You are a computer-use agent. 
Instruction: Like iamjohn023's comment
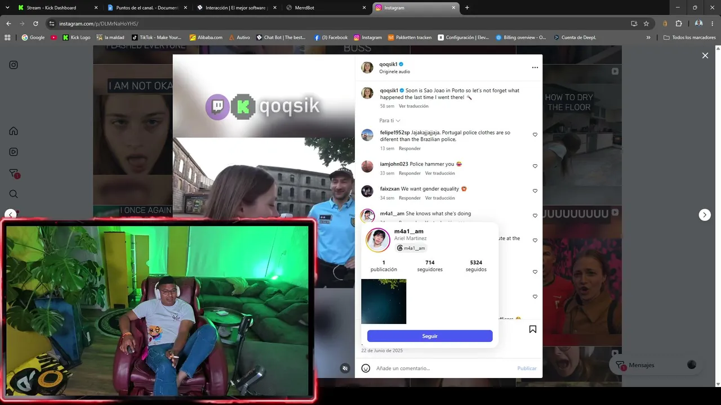535,166
